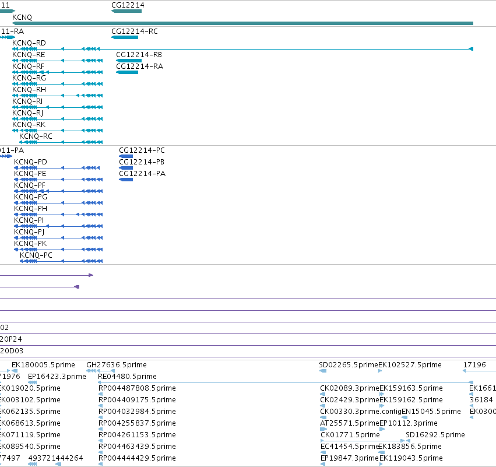
Task: Select KCNQ-PJ protein label
Action: pyautogui.click(x=29, y=232)
